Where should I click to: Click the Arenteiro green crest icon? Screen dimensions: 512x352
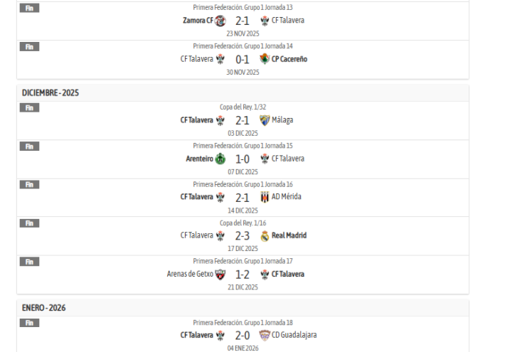point(220,159)
